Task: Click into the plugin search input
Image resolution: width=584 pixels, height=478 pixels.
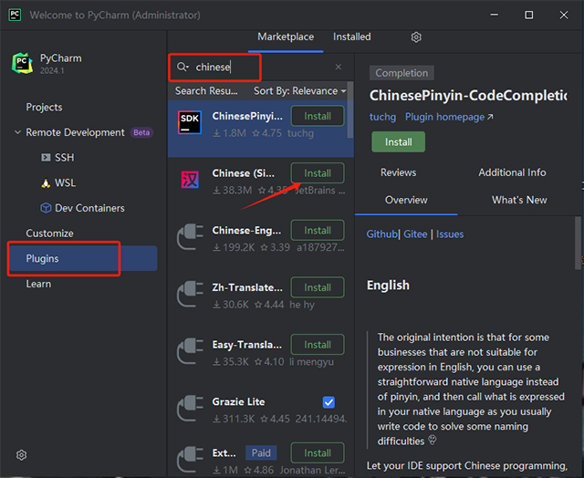Action: [260, 68]
